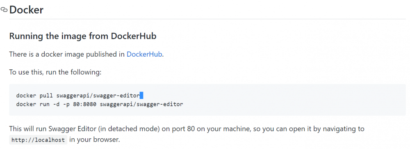Select the 'Running the image from DockerHub' heading
410x149 pixels.
click(83, 36)
